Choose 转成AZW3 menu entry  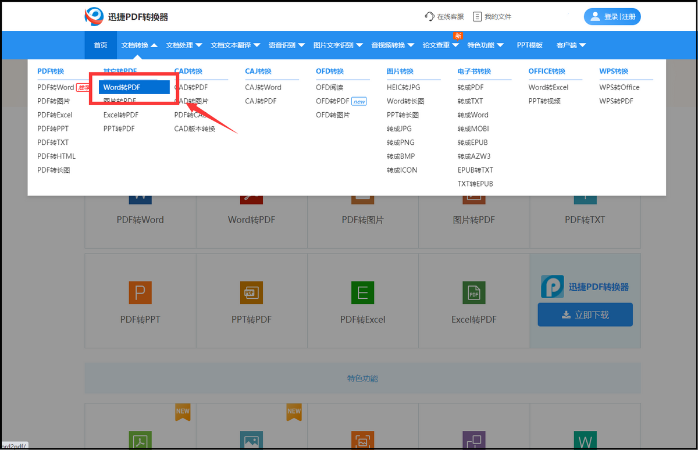pyautogui.click(x=474, y=156)
